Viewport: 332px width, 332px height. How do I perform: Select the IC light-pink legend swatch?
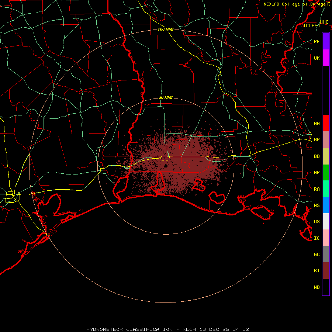(x=326, y=238)
